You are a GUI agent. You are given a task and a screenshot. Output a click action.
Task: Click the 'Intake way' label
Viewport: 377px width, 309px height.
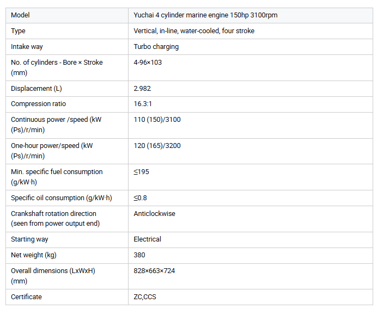tap(26, 47)
